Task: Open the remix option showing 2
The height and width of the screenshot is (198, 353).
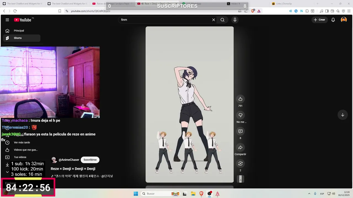Action: (240, 164)
